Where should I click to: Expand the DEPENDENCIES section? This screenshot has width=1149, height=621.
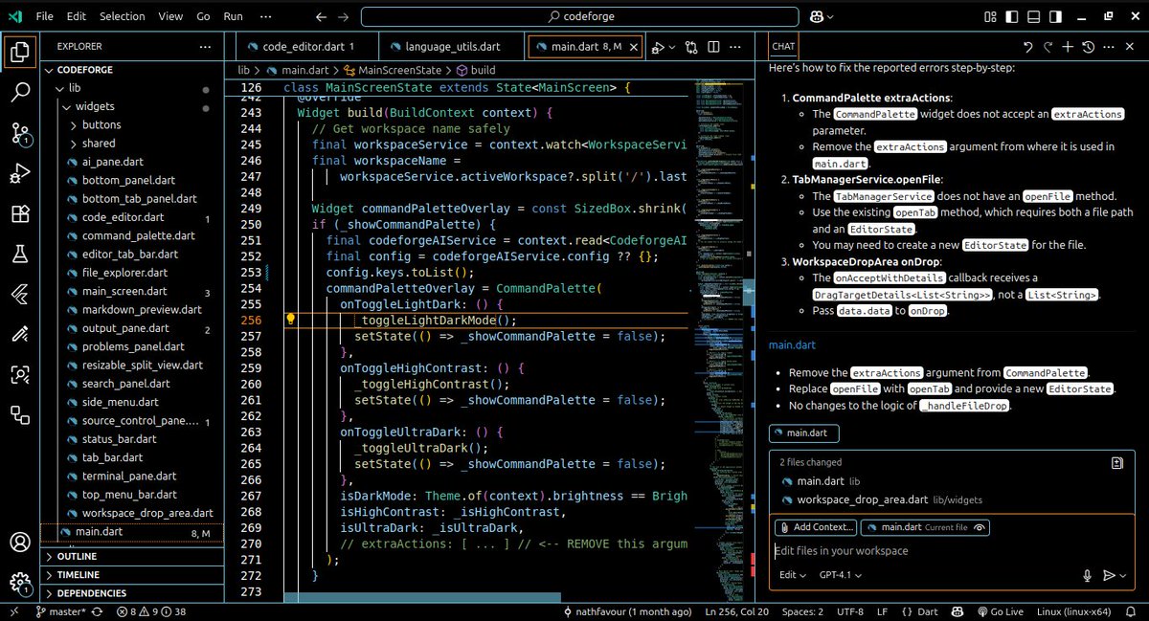coord(132,593)
